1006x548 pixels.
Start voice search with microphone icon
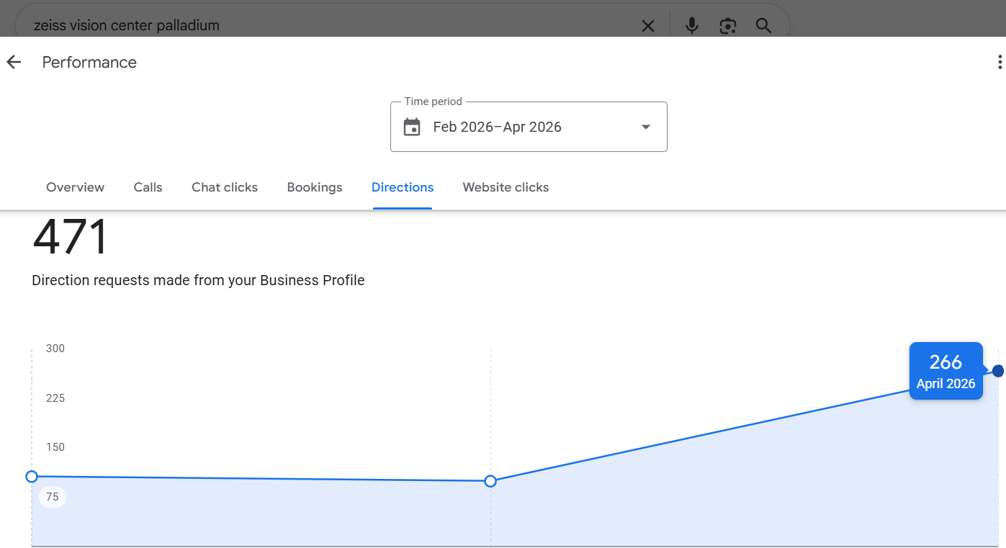coord(692,26)
